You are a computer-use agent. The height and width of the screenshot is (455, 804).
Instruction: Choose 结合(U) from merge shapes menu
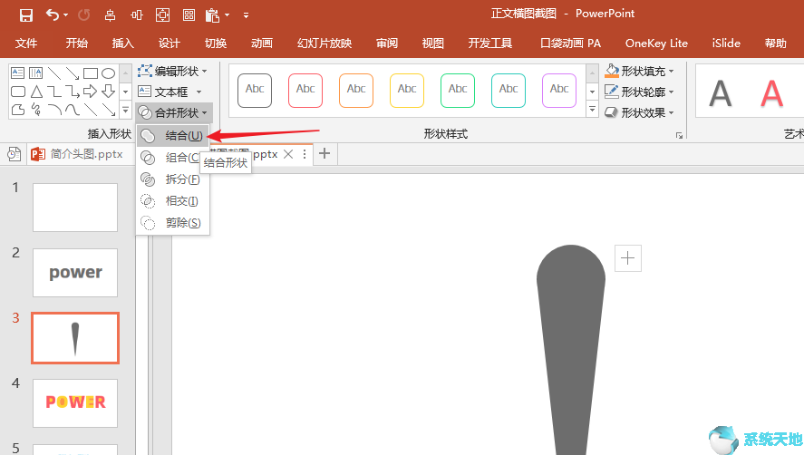[173, 135]
